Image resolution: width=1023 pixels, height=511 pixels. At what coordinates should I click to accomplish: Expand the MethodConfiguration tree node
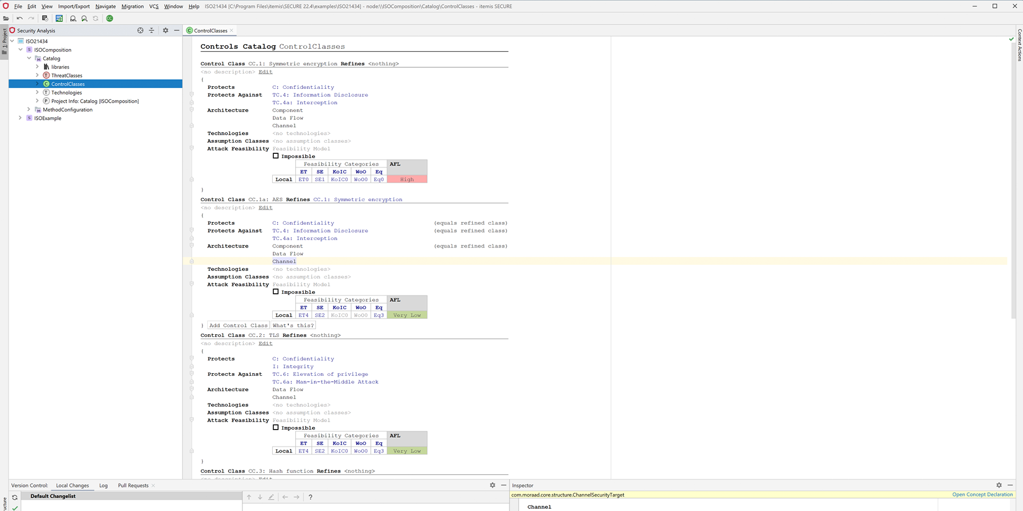(29, 110)
